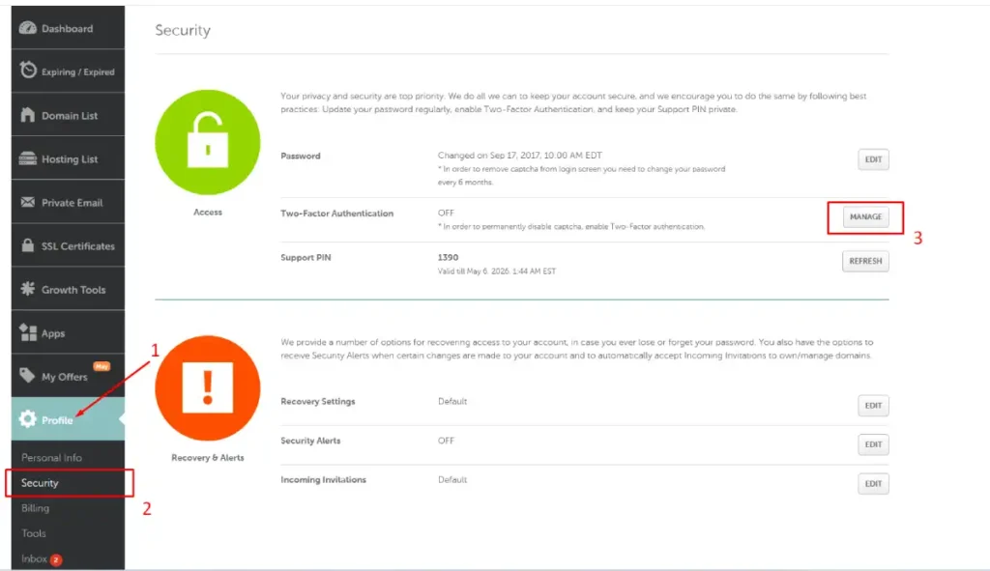The width and height of the screenshot is (990, 571).
Task: Select the Profile menu item
Action: coord(69,419)
